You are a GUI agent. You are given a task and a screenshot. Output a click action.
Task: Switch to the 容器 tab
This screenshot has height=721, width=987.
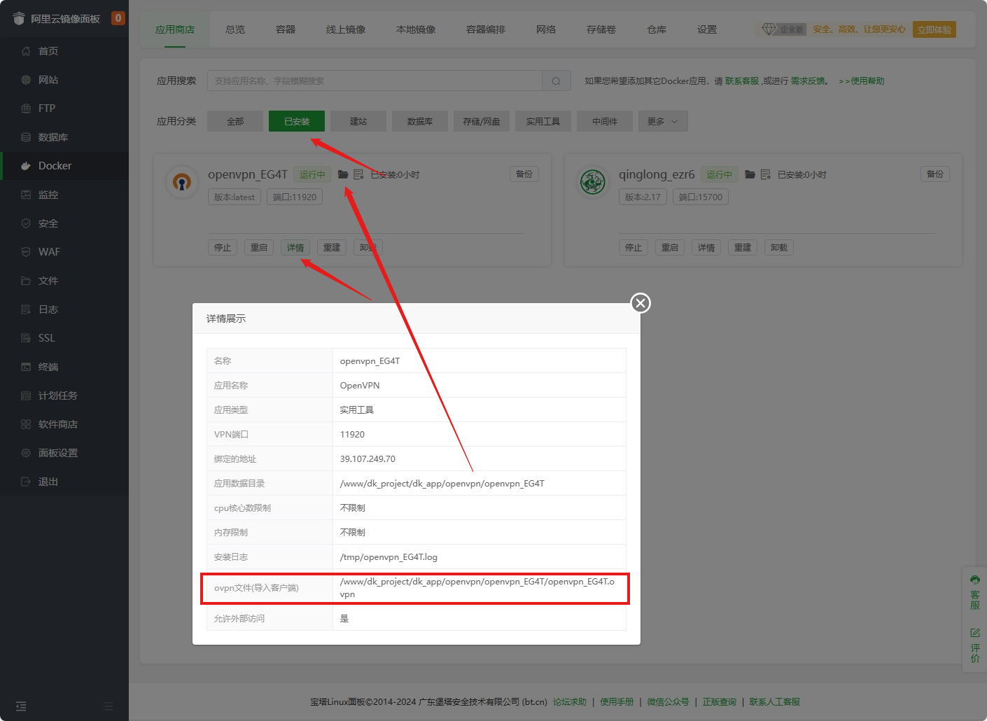coord(285,29)
